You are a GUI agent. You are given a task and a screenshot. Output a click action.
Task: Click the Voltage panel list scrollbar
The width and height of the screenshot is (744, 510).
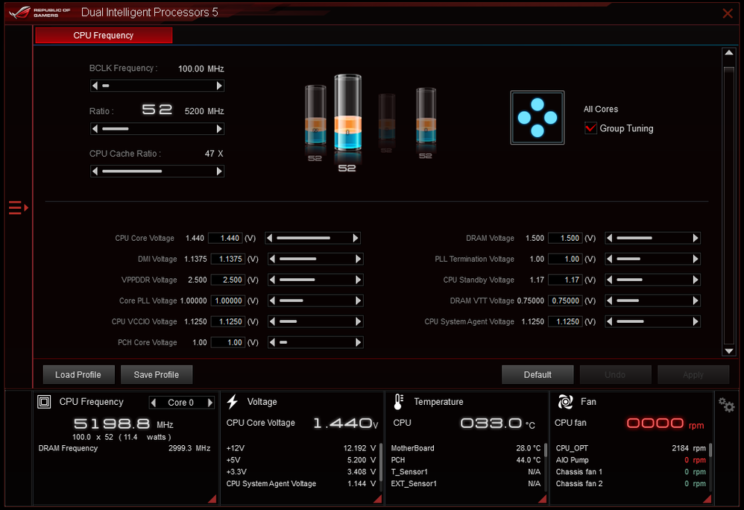[x=381, y=462]
